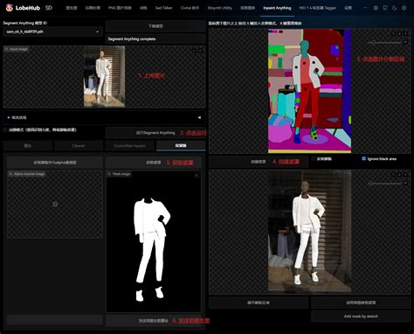Click the settings gear icon in header
Viewport: 414px width, 334px height.
pos(404,8)
